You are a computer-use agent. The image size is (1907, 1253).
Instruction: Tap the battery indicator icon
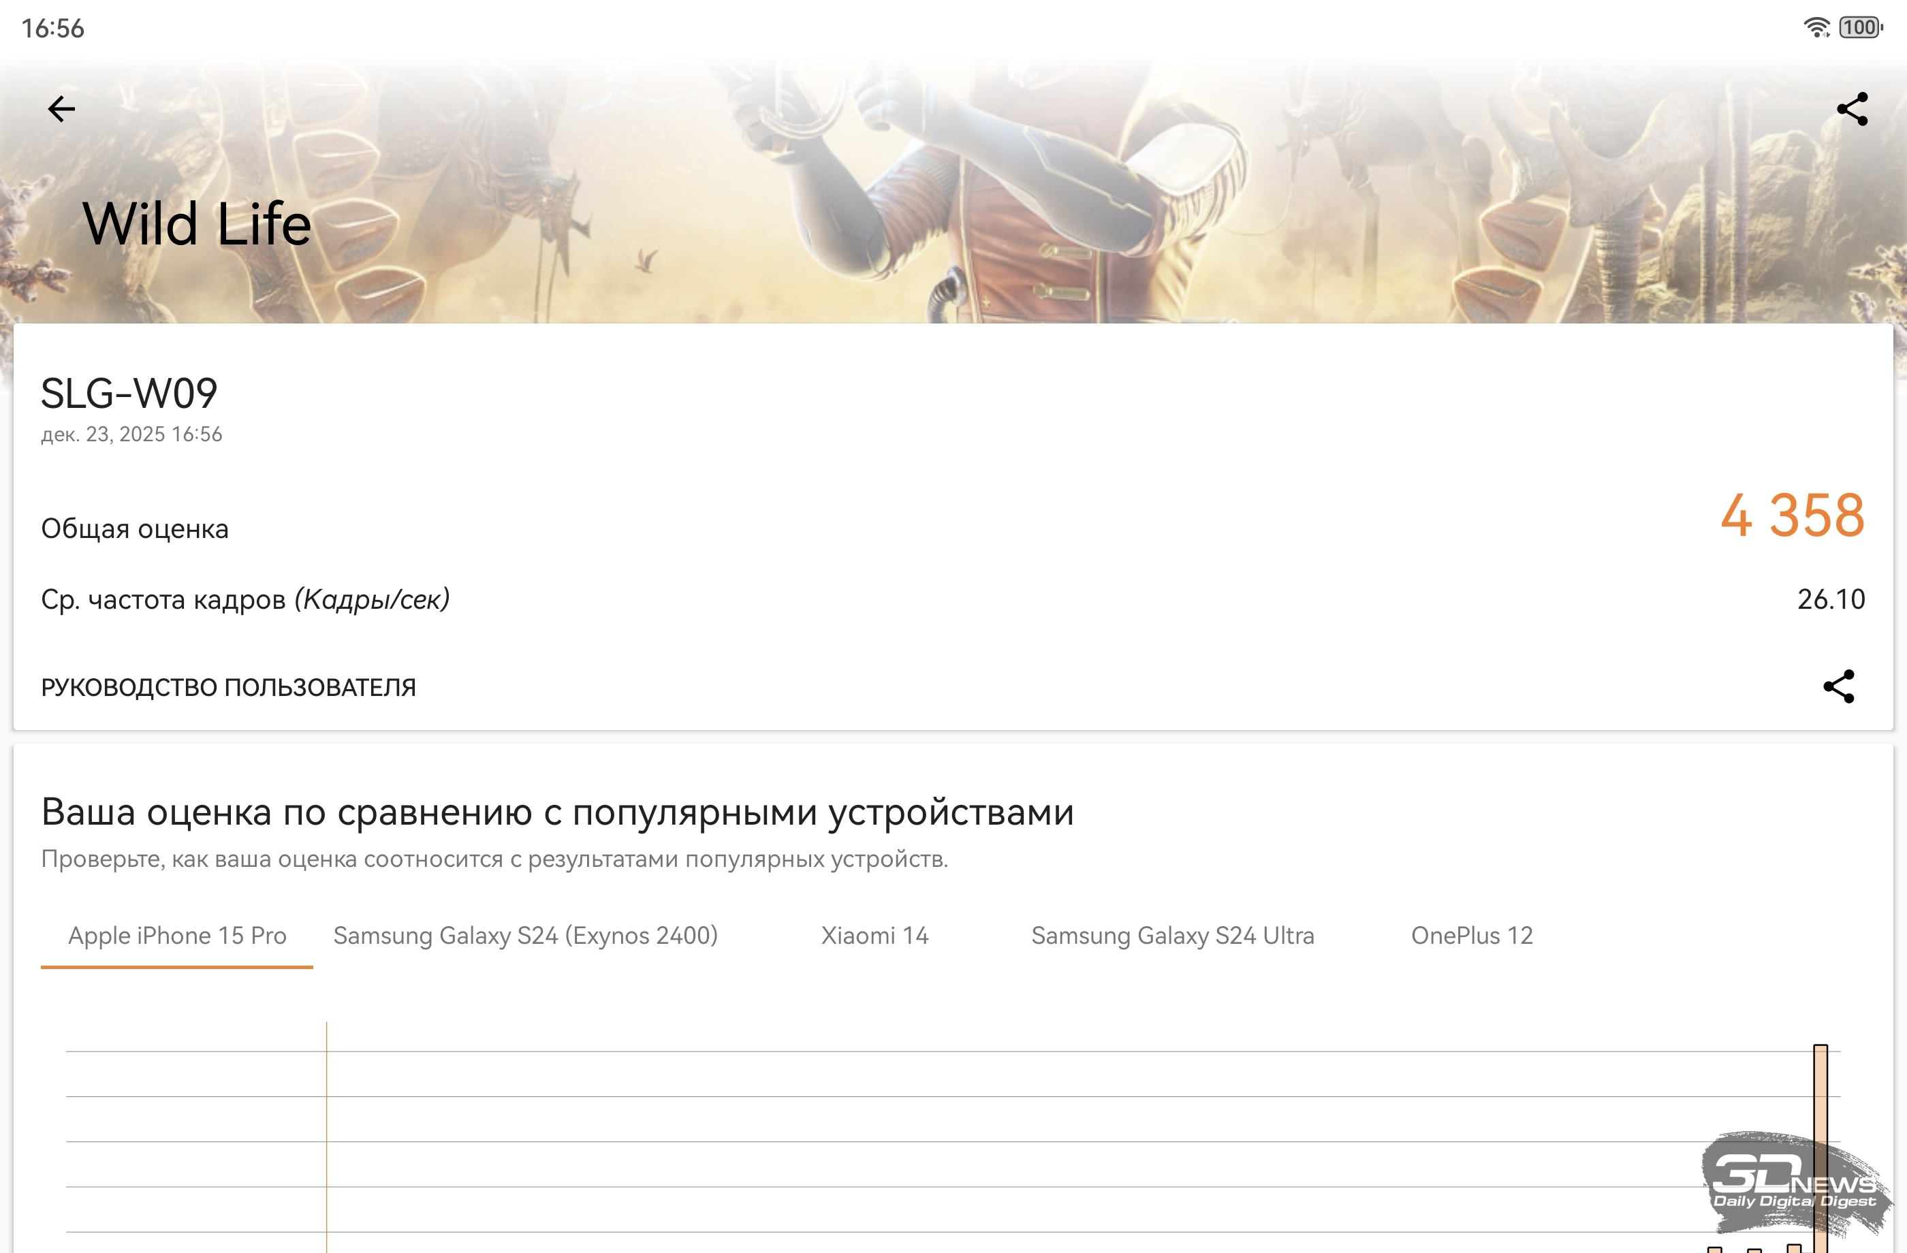click(1861, 28)
